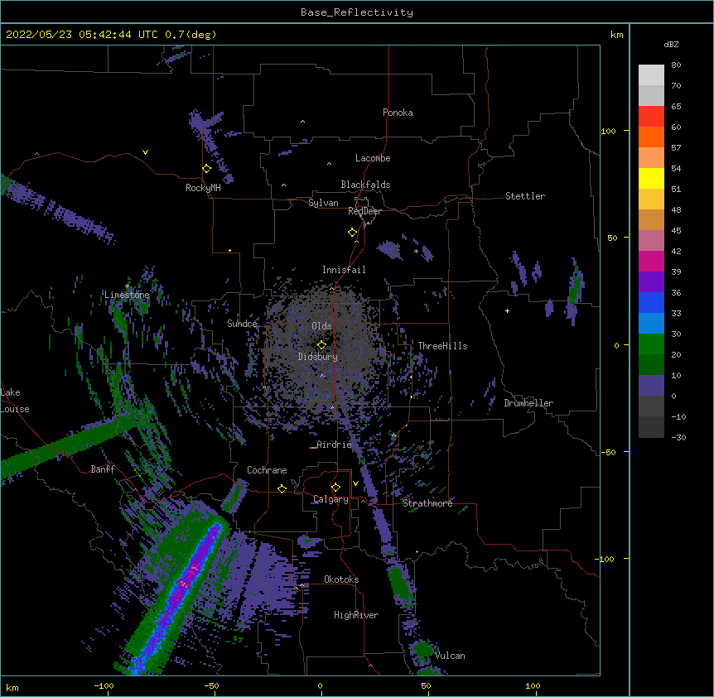This screenshot has height=697, width=714.
Task: Click the yellow diamond marker south of RedDeer
Action: point(353,233)
